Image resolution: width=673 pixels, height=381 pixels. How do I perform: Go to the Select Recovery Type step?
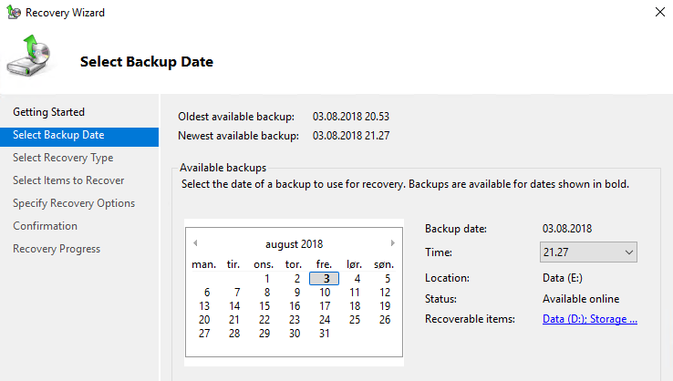(x=63, y=158)
